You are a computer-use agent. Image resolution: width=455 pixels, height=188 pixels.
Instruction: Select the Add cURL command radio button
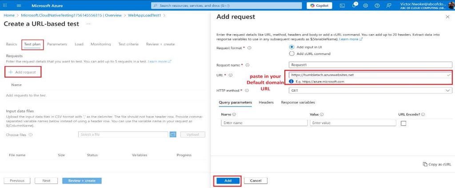[x=291, y=54]
